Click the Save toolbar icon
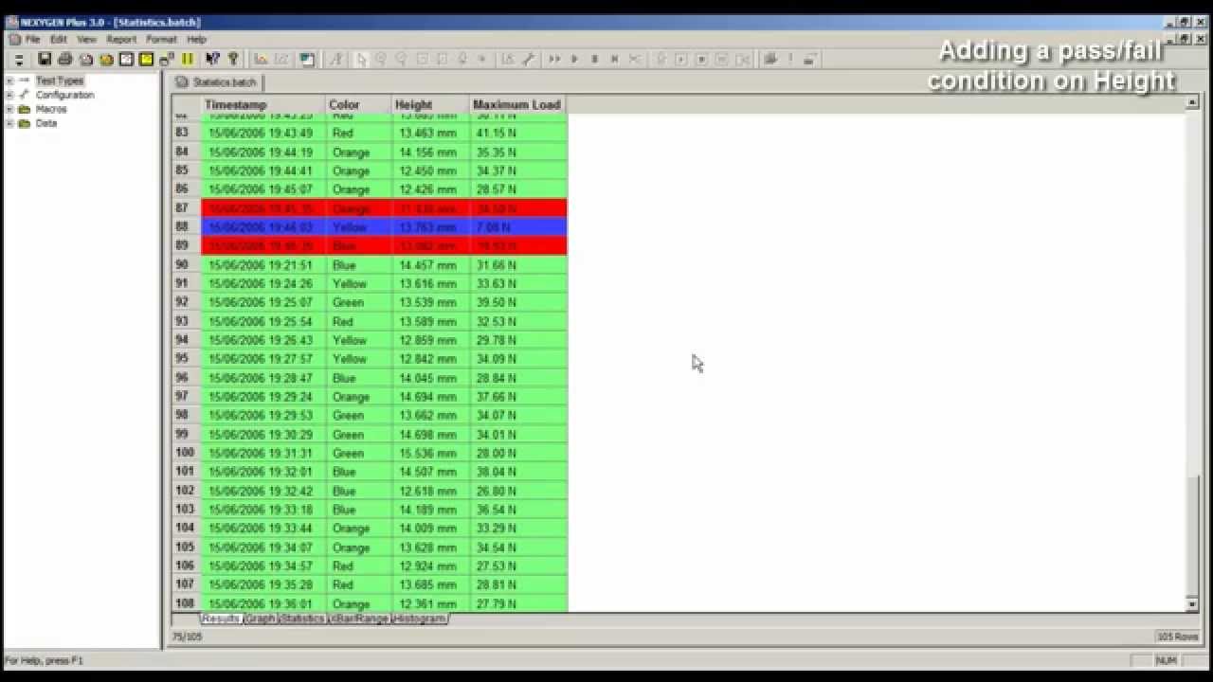 tap(45, 59)
